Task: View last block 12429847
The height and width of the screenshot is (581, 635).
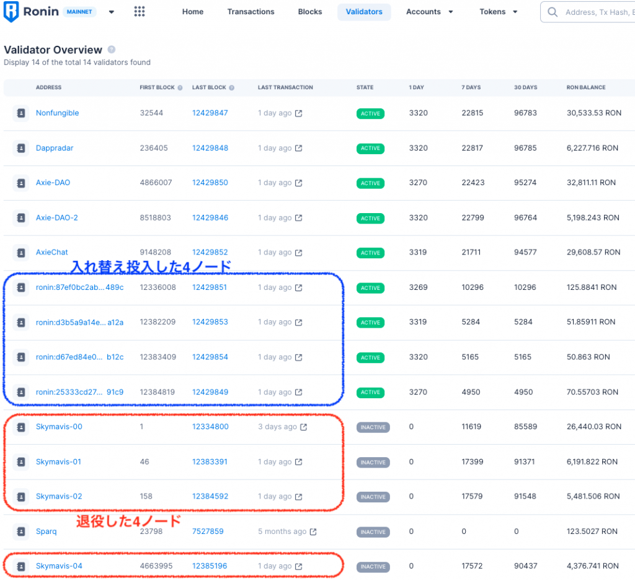Action: click(x=210, y=113)
